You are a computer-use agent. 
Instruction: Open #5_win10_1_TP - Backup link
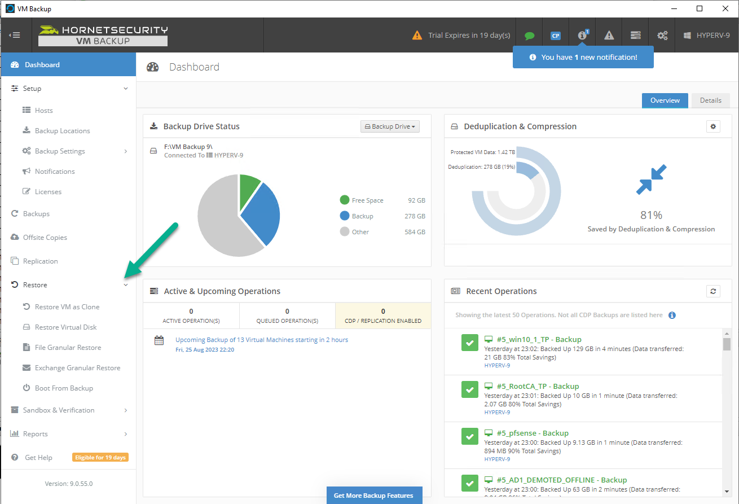point(539,339)
